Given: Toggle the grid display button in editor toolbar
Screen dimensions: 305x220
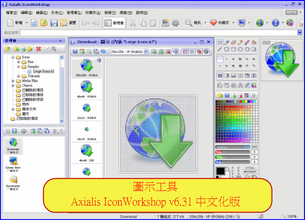Looking at the screenshot, I should (191, 51).
